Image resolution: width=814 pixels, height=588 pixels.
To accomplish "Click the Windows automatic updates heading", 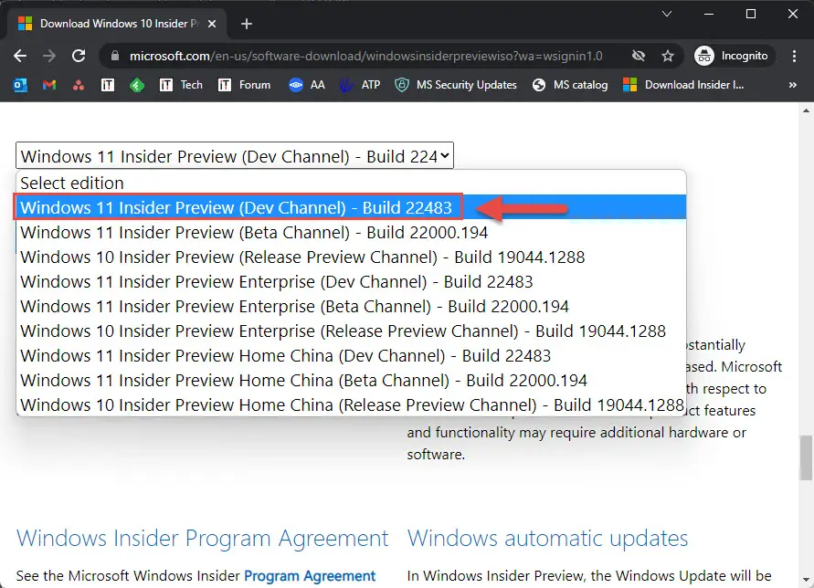I will click(547, 538).
